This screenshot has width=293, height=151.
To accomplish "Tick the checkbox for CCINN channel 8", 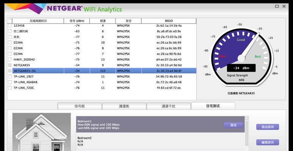I will (10, 48).
